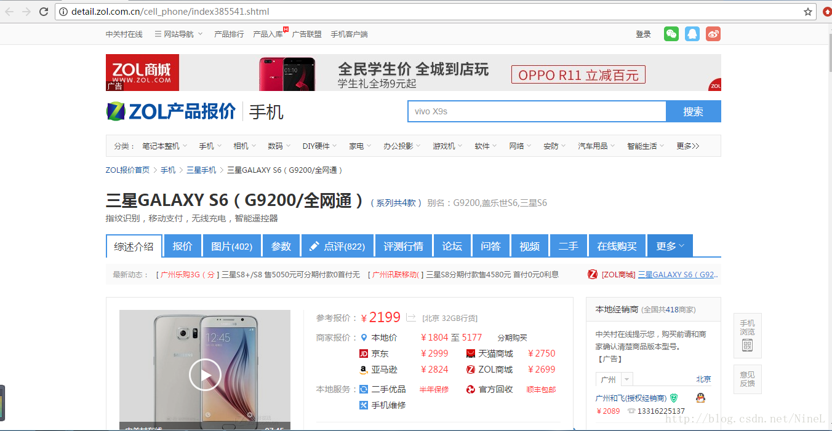Click the 三星手机 breadcrumb link

coord(201,170)
